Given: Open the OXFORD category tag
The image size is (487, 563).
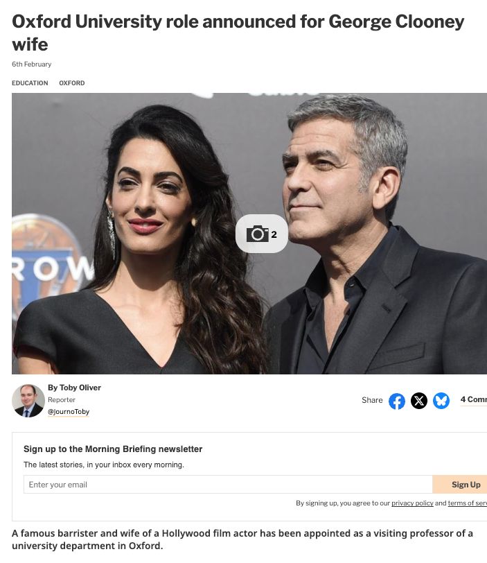Looking at the screenshot, I should pos(72,83).
